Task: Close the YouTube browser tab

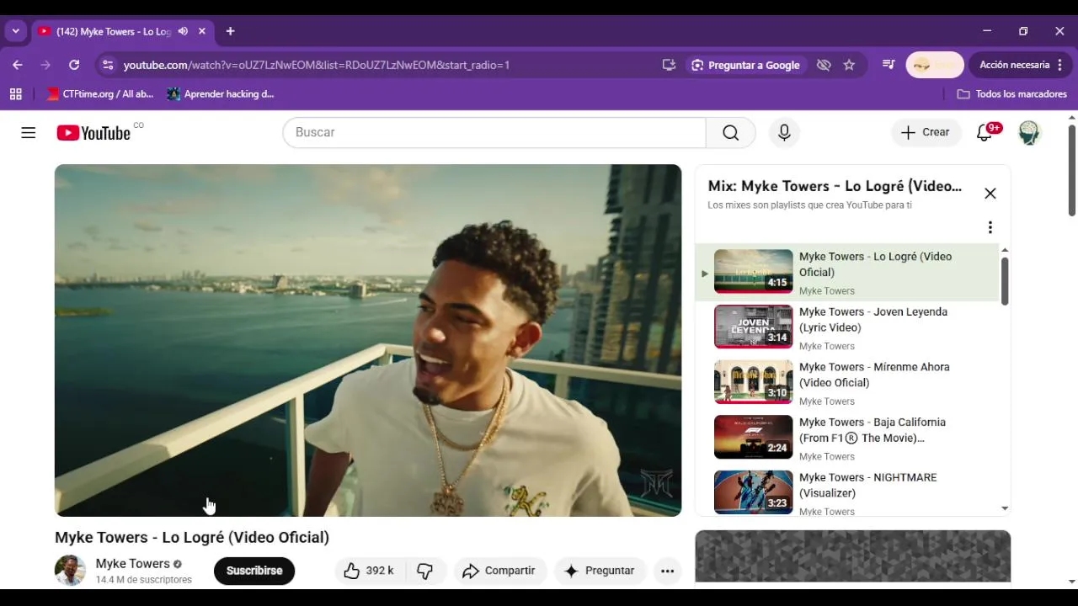Action: coord(202,31)
